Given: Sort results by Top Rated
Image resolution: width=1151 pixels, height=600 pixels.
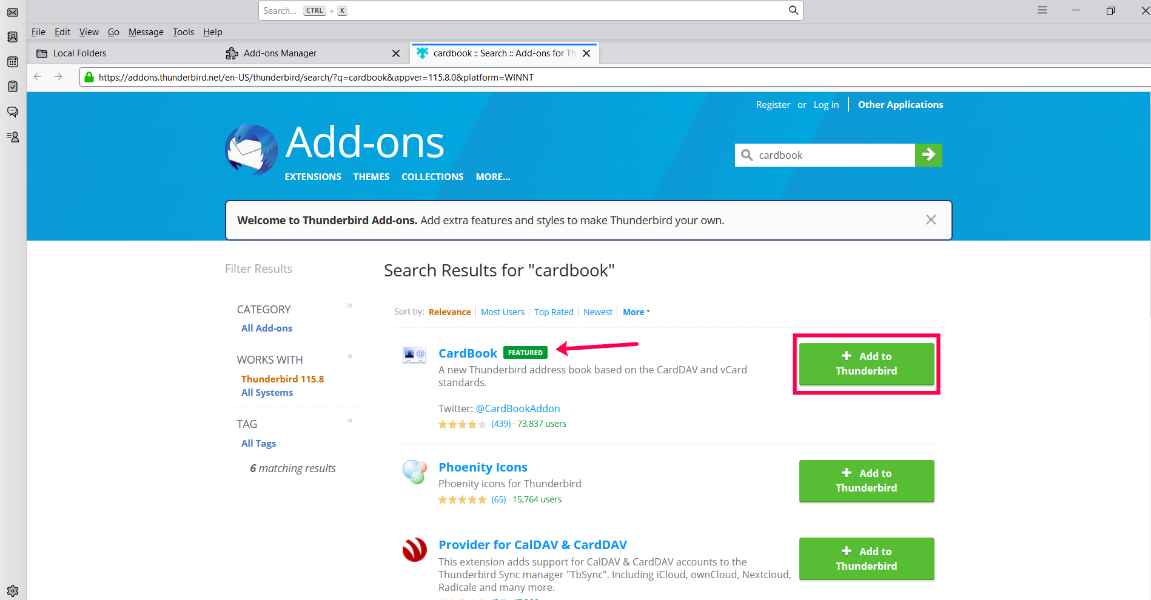Looking at the screenshot, I should pos(554,312).
